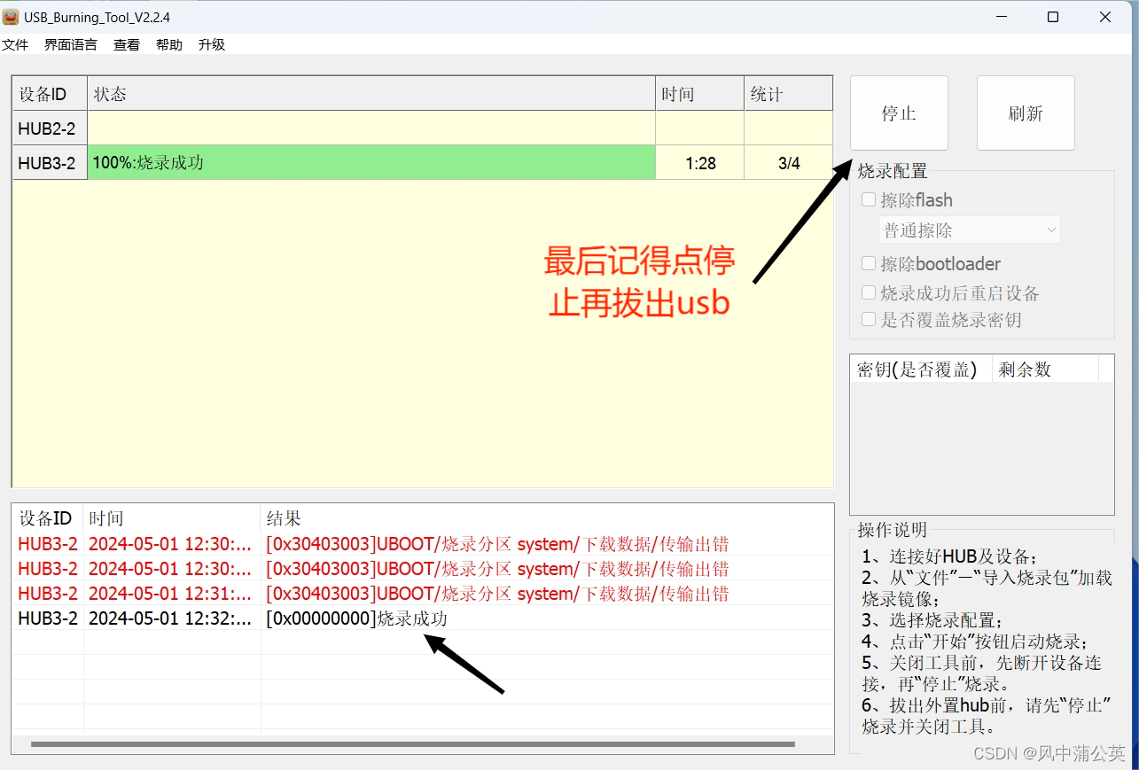The image size is (1139, 770).
Task: Click the log panel's 设备ID header
Action: pyautogui.click(x=47, y=518)
